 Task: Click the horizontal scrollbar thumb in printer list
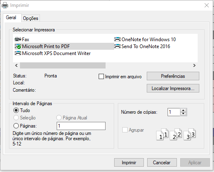(63, 66)
